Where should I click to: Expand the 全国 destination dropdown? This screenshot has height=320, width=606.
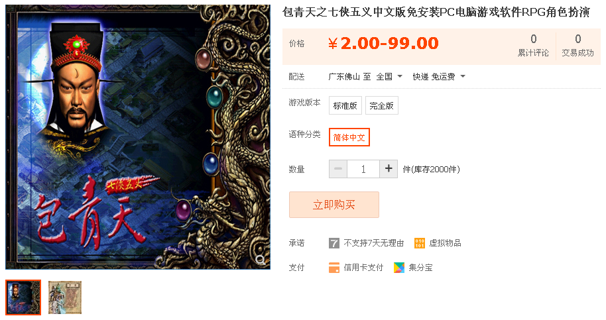390,76
